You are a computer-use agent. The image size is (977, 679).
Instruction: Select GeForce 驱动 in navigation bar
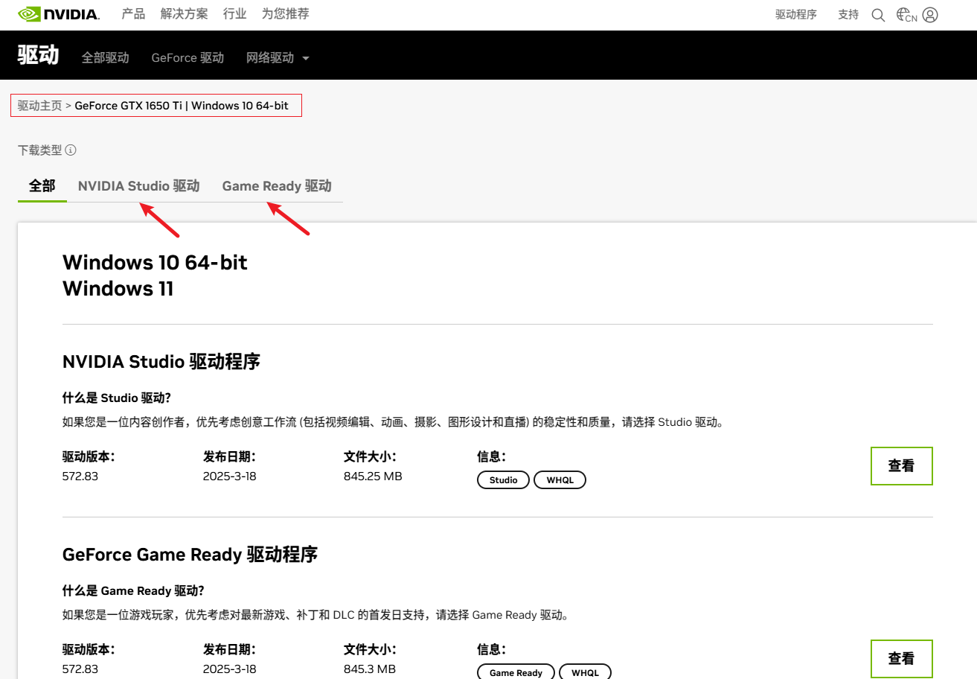(188, 57)
